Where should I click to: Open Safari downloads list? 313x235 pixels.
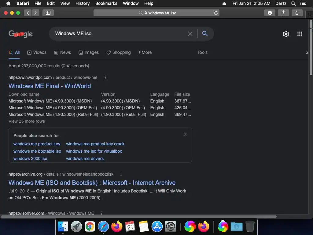[270, 13]
